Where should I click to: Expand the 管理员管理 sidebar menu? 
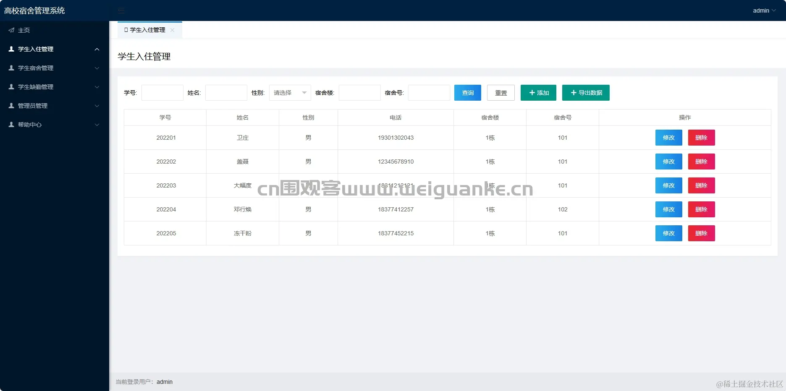pyautogui.click(x=55, y=106)
